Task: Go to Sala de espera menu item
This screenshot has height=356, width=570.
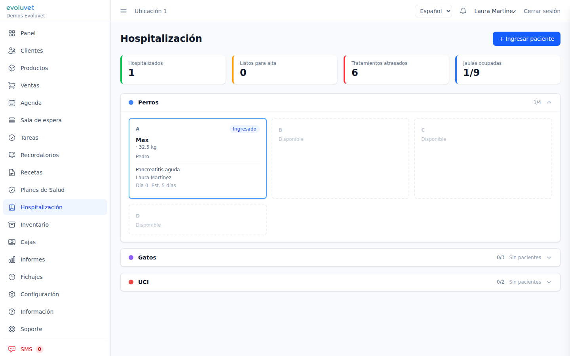Action: coord(41,120)
